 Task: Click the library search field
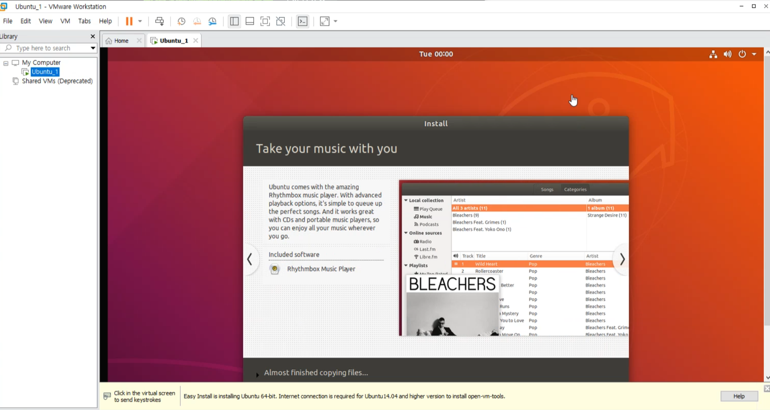(x=48, y=48)
